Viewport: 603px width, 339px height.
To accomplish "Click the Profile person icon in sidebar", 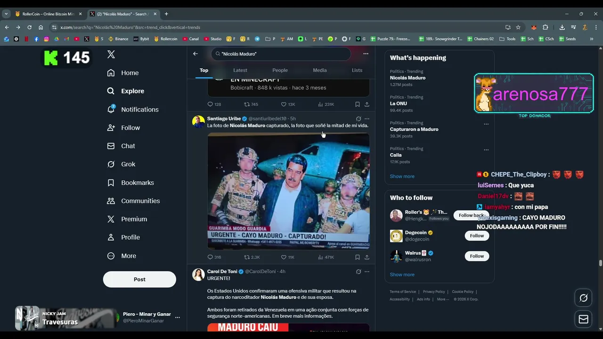I will click(111, 237).
